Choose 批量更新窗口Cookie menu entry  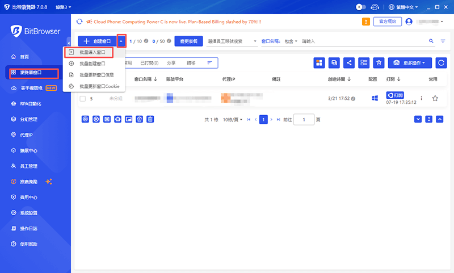[x=99, y=86]
